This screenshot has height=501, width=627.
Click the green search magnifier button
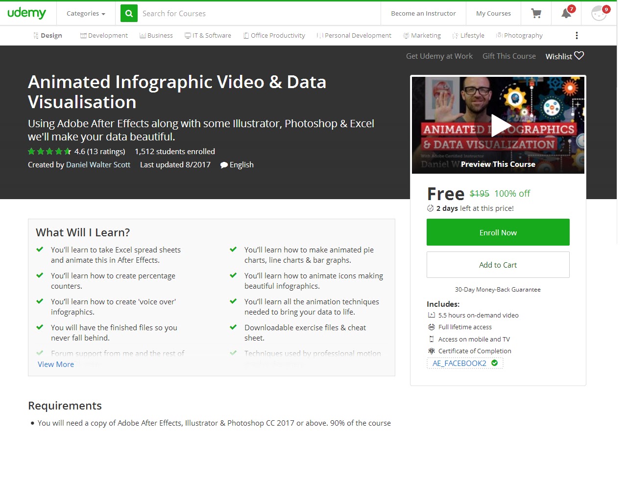(129, 14)
